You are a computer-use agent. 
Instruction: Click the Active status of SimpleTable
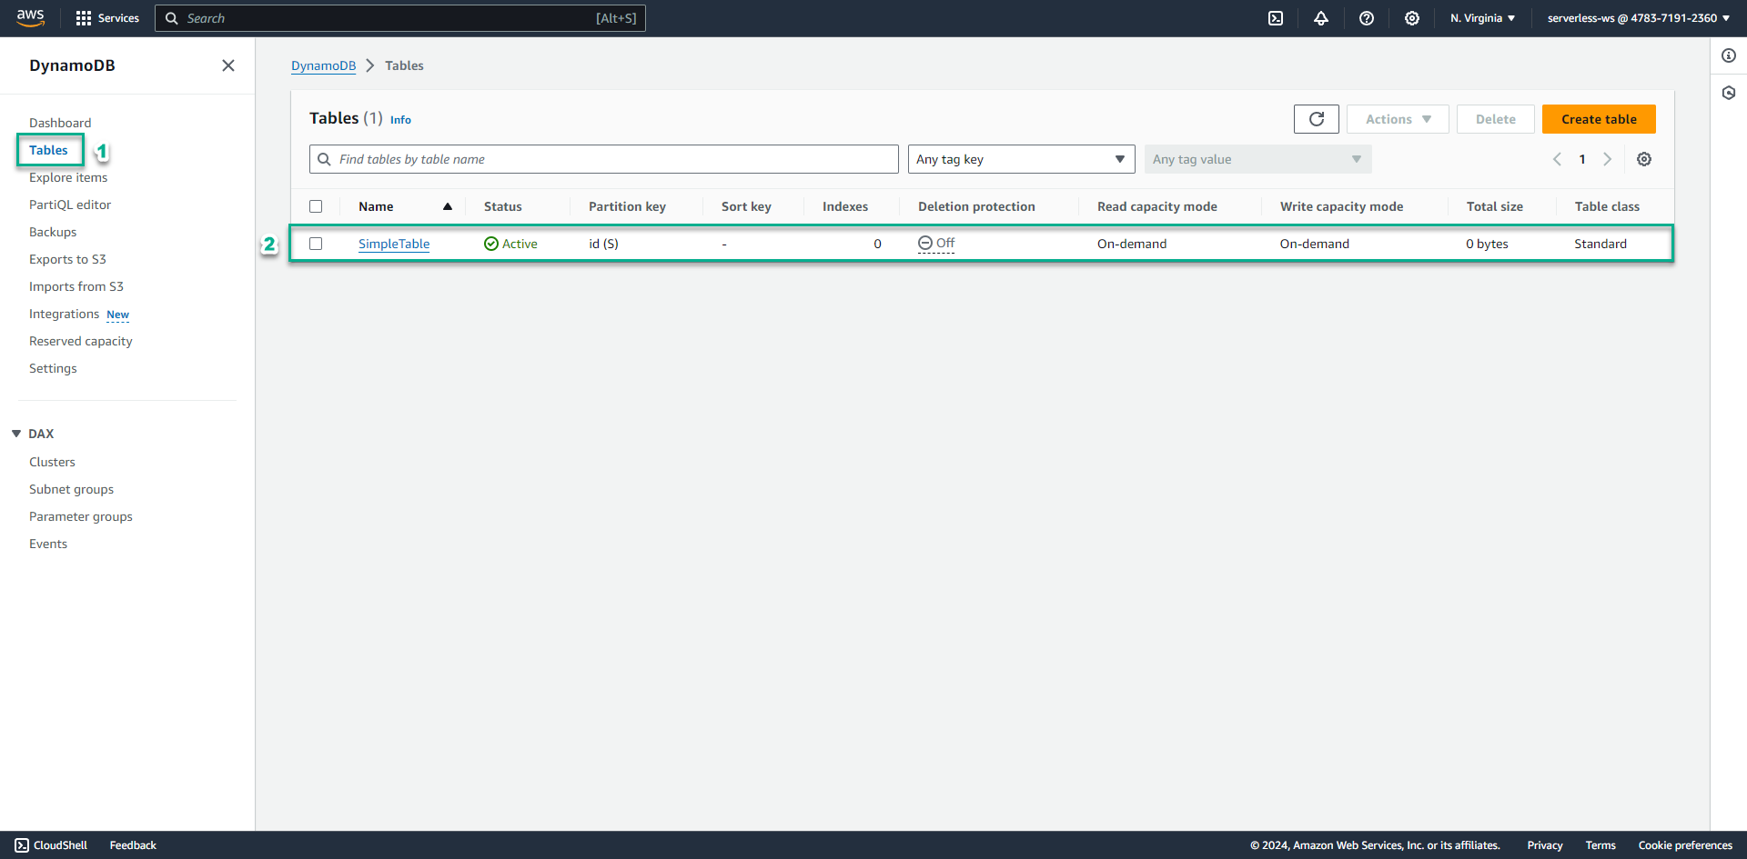pos(510,244)
